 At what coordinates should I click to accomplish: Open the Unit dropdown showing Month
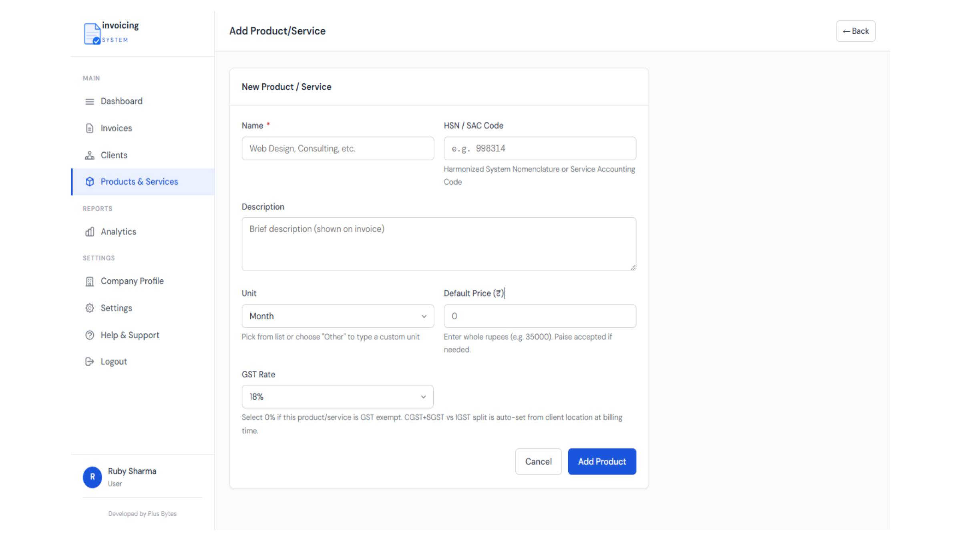(x=338, y=316)
